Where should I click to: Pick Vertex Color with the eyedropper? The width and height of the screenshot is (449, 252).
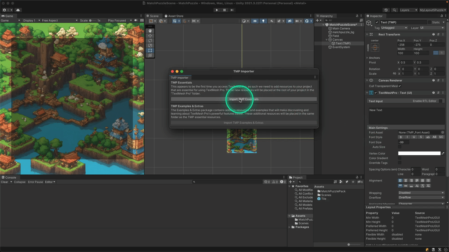443,153
